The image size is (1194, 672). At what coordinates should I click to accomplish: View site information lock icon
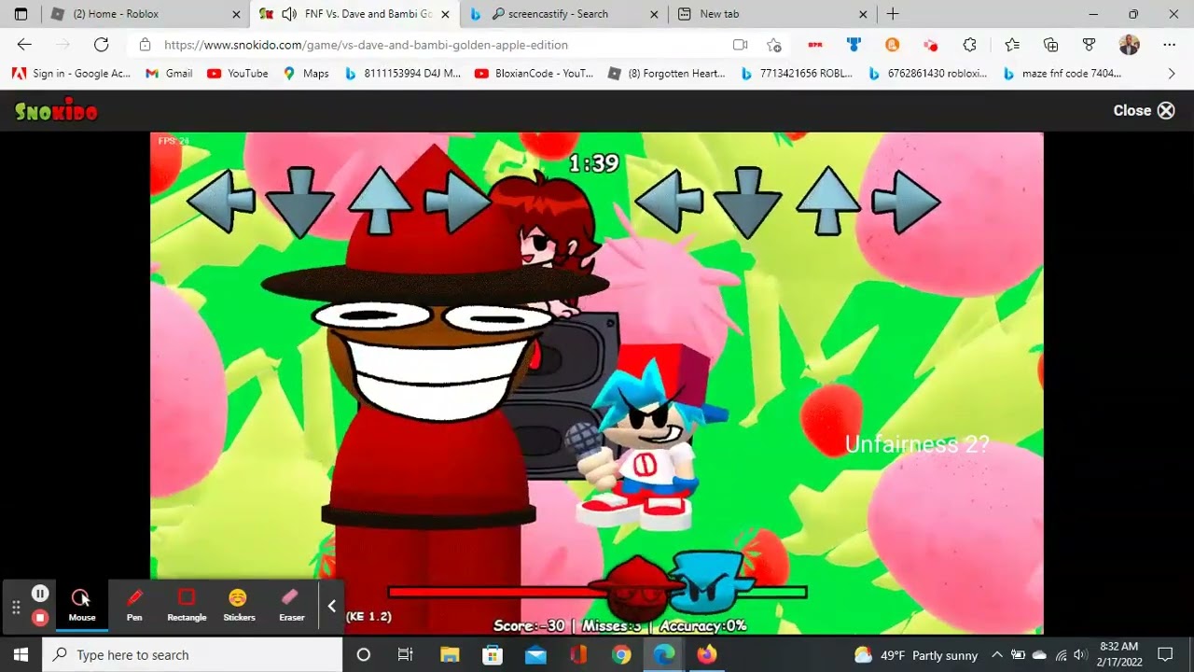coord(145,45)
